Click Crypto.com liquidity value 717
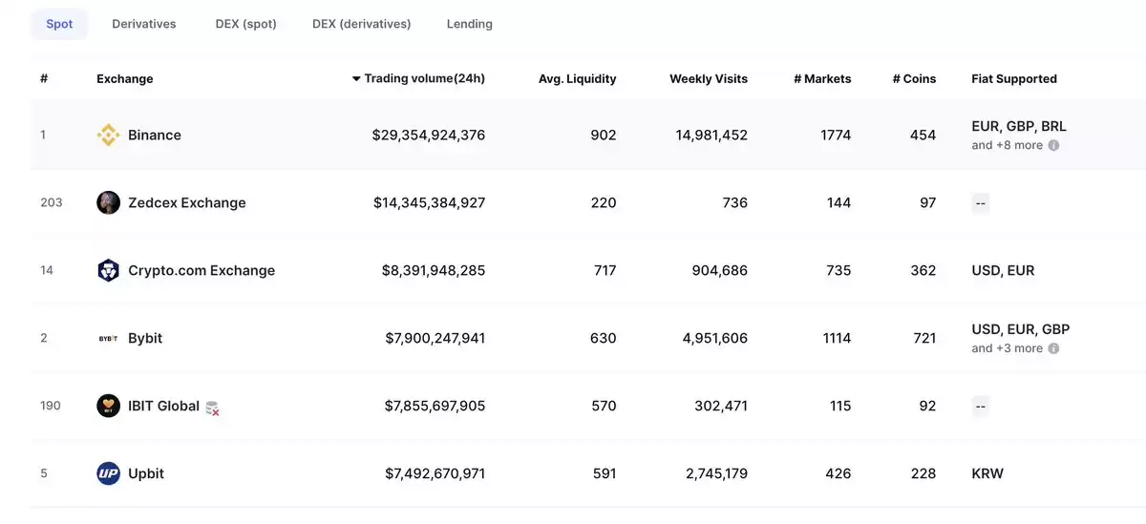The image size is (1146, 524). pyautogui.click(x=605, y=270)
